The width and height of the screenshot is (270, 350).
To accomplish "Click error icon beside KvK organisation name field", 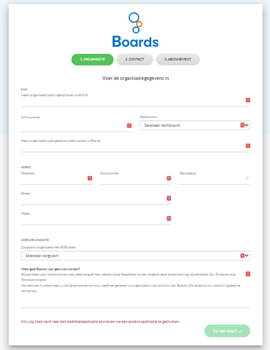I will click(x=248, y=100).
